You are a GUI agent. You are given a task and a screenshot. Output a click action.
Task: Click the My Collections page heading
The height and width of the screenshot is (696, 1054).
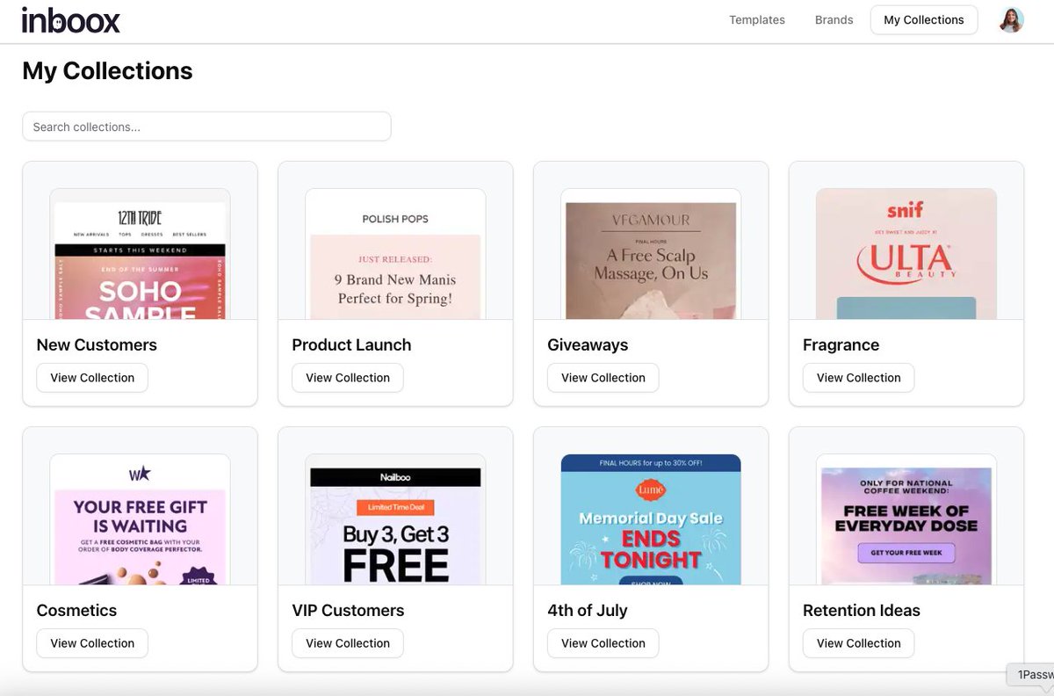pyautogui.click(x=107, y=71)
